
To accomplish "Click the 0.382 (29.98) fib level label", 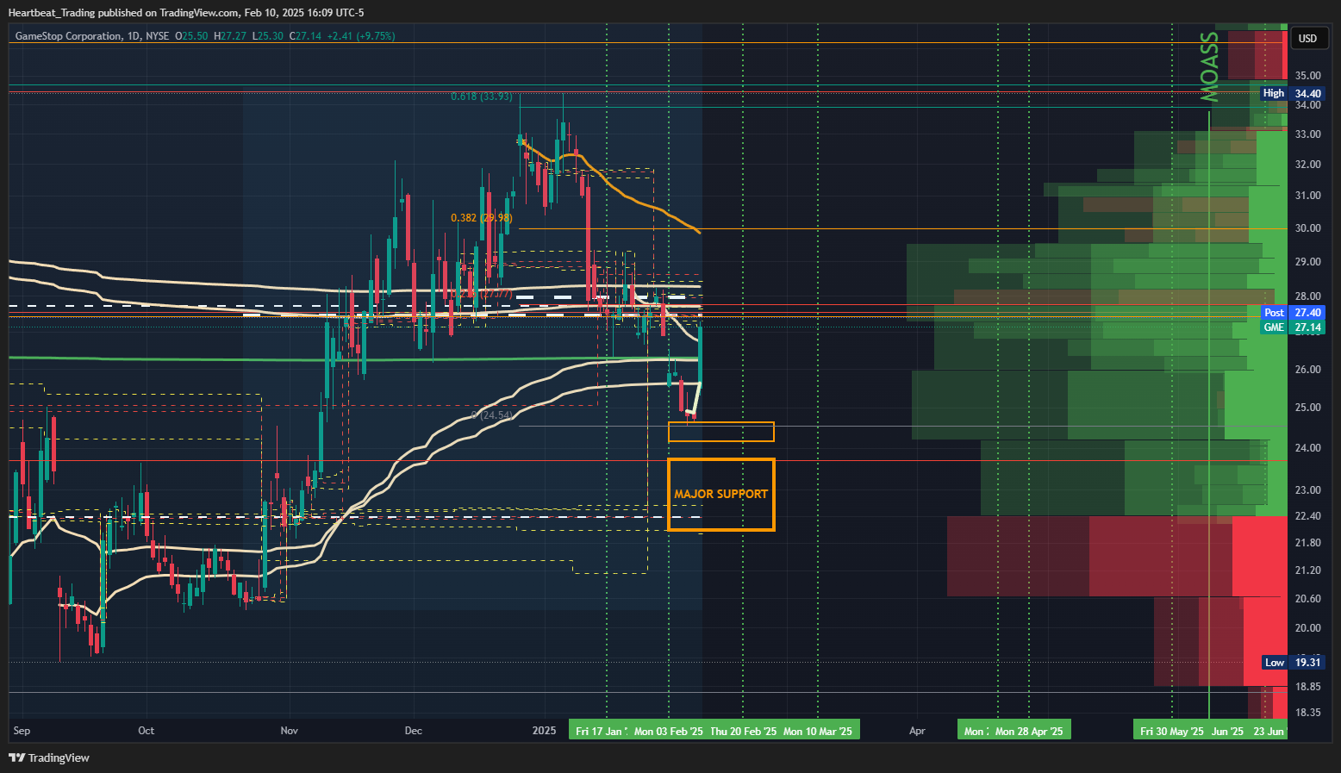I will [x=481, y=218].
